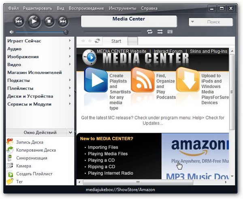This screenshot has height=199, width=243.
Task: Expand the Аудио tree item
Action: [x=70, y=49]
